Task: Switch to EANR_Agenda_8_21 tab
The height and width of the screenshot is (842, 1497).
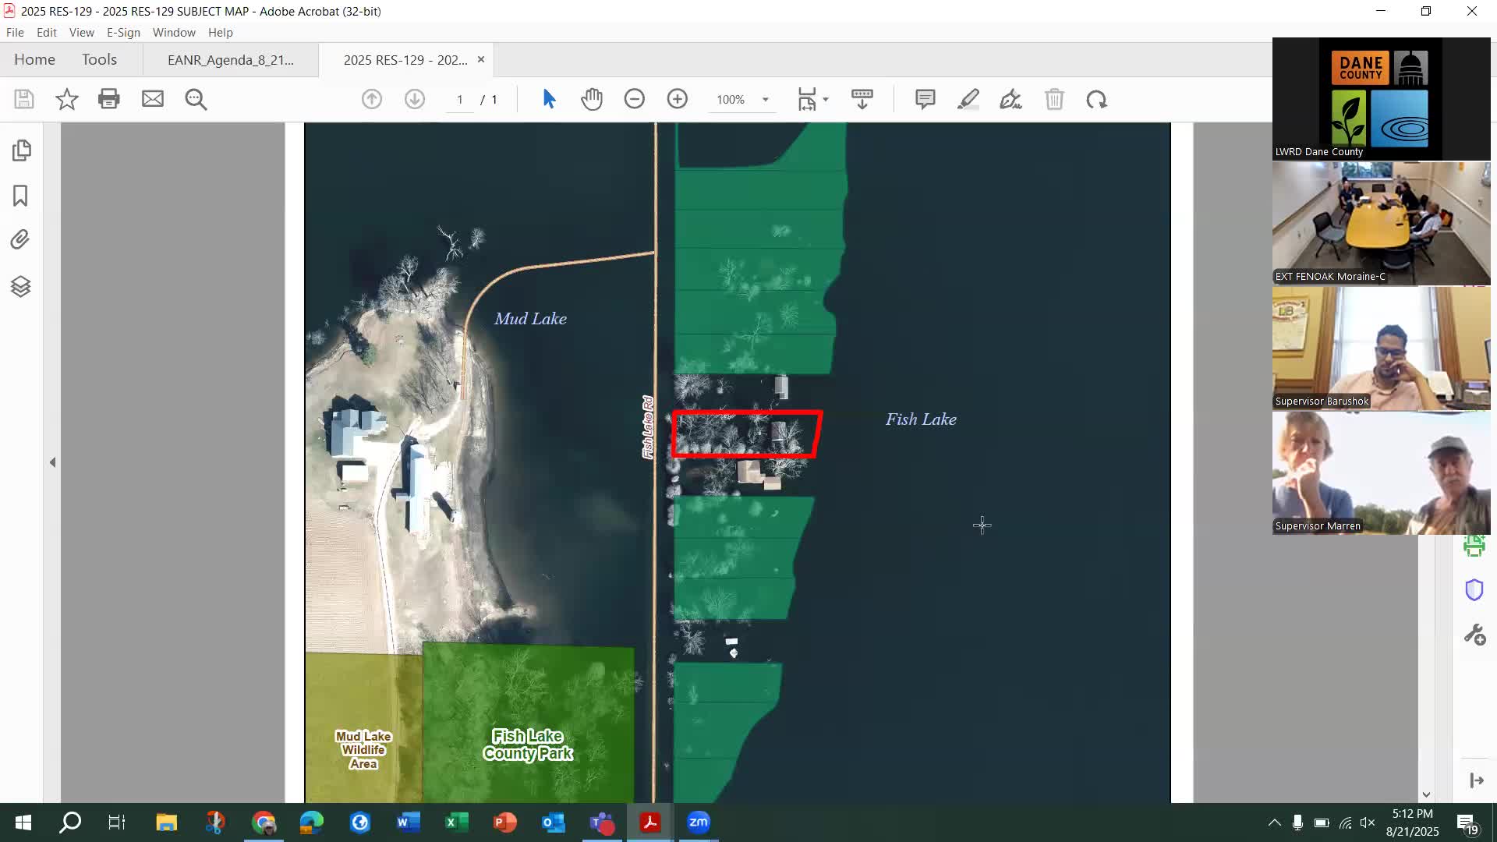Action: click(231, 60)
